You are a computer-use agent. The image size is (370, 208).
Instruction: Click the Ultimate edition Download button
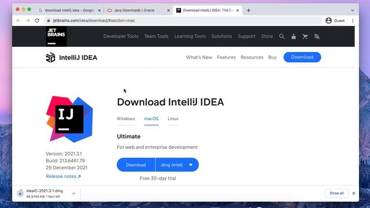click(x=136, y=165)
